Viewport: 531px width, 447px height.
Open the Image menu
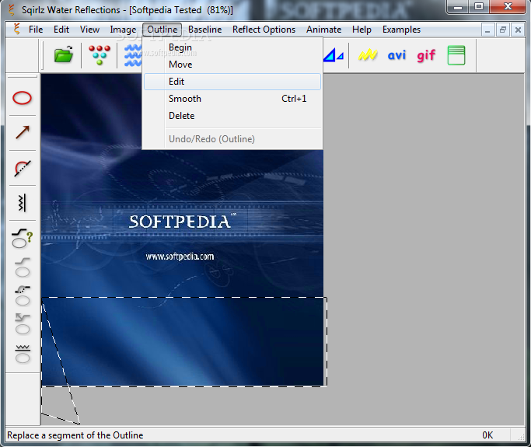(x=123, y=30)
